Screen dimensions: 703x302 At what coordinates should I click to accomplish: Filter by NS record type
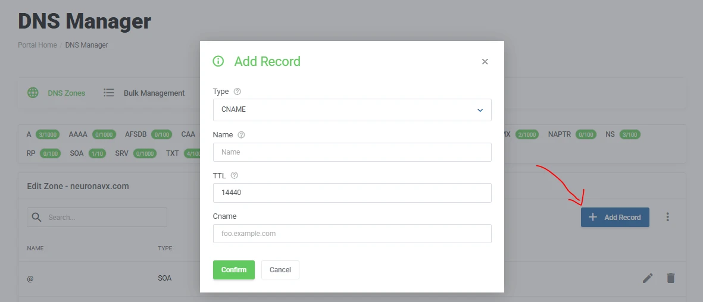(610, 134)
